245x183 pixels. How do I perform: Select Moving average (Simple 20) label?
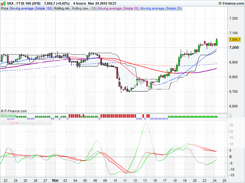click(161, 8)
